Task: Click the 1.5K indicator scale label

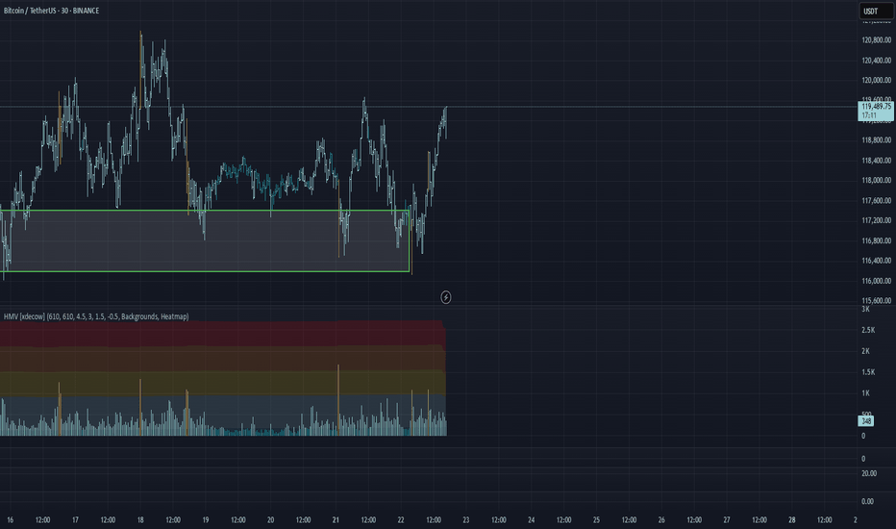Action: pos(868,372)
